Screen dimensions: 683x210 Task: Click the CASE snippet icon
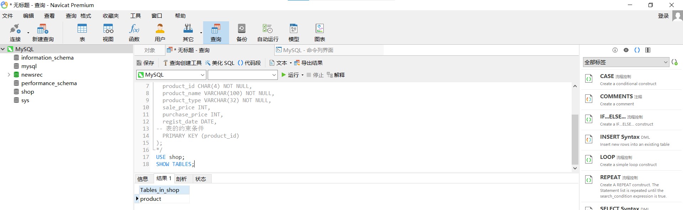click(x=589, y=78)
